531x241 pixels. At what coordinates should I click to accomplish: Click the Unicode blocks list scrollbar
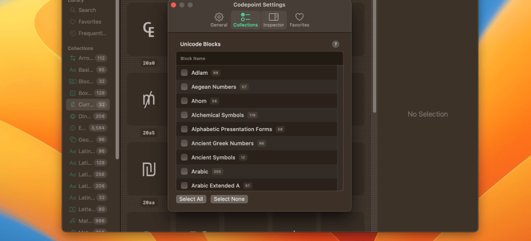pos(340,128)
